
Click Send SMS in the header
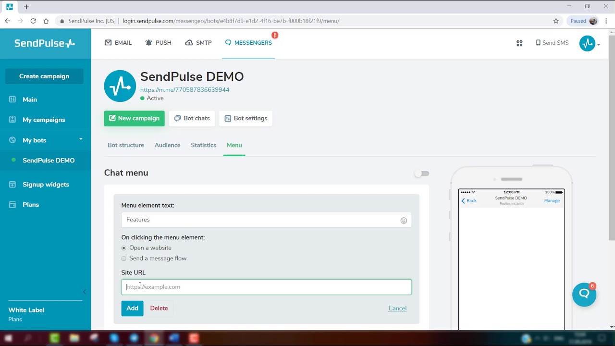click(552, 43)
